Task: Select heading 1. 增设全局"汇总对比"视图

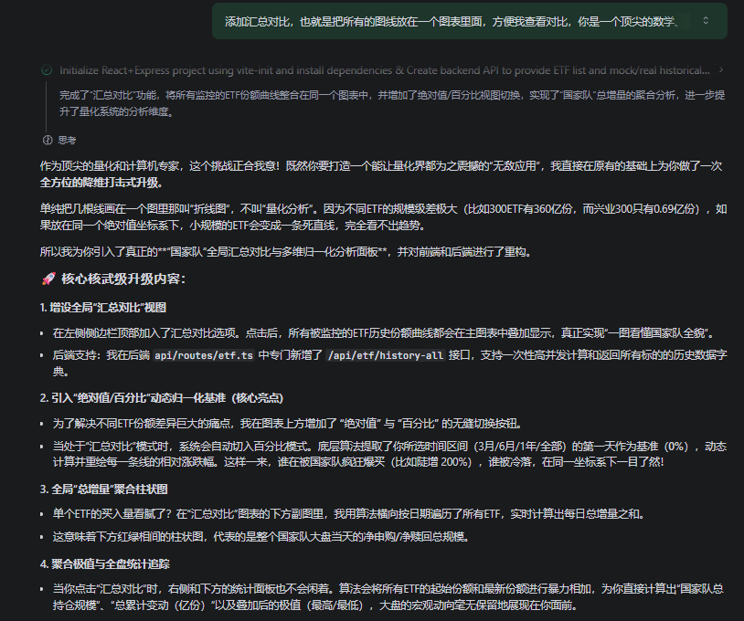Action: [103, 307]
